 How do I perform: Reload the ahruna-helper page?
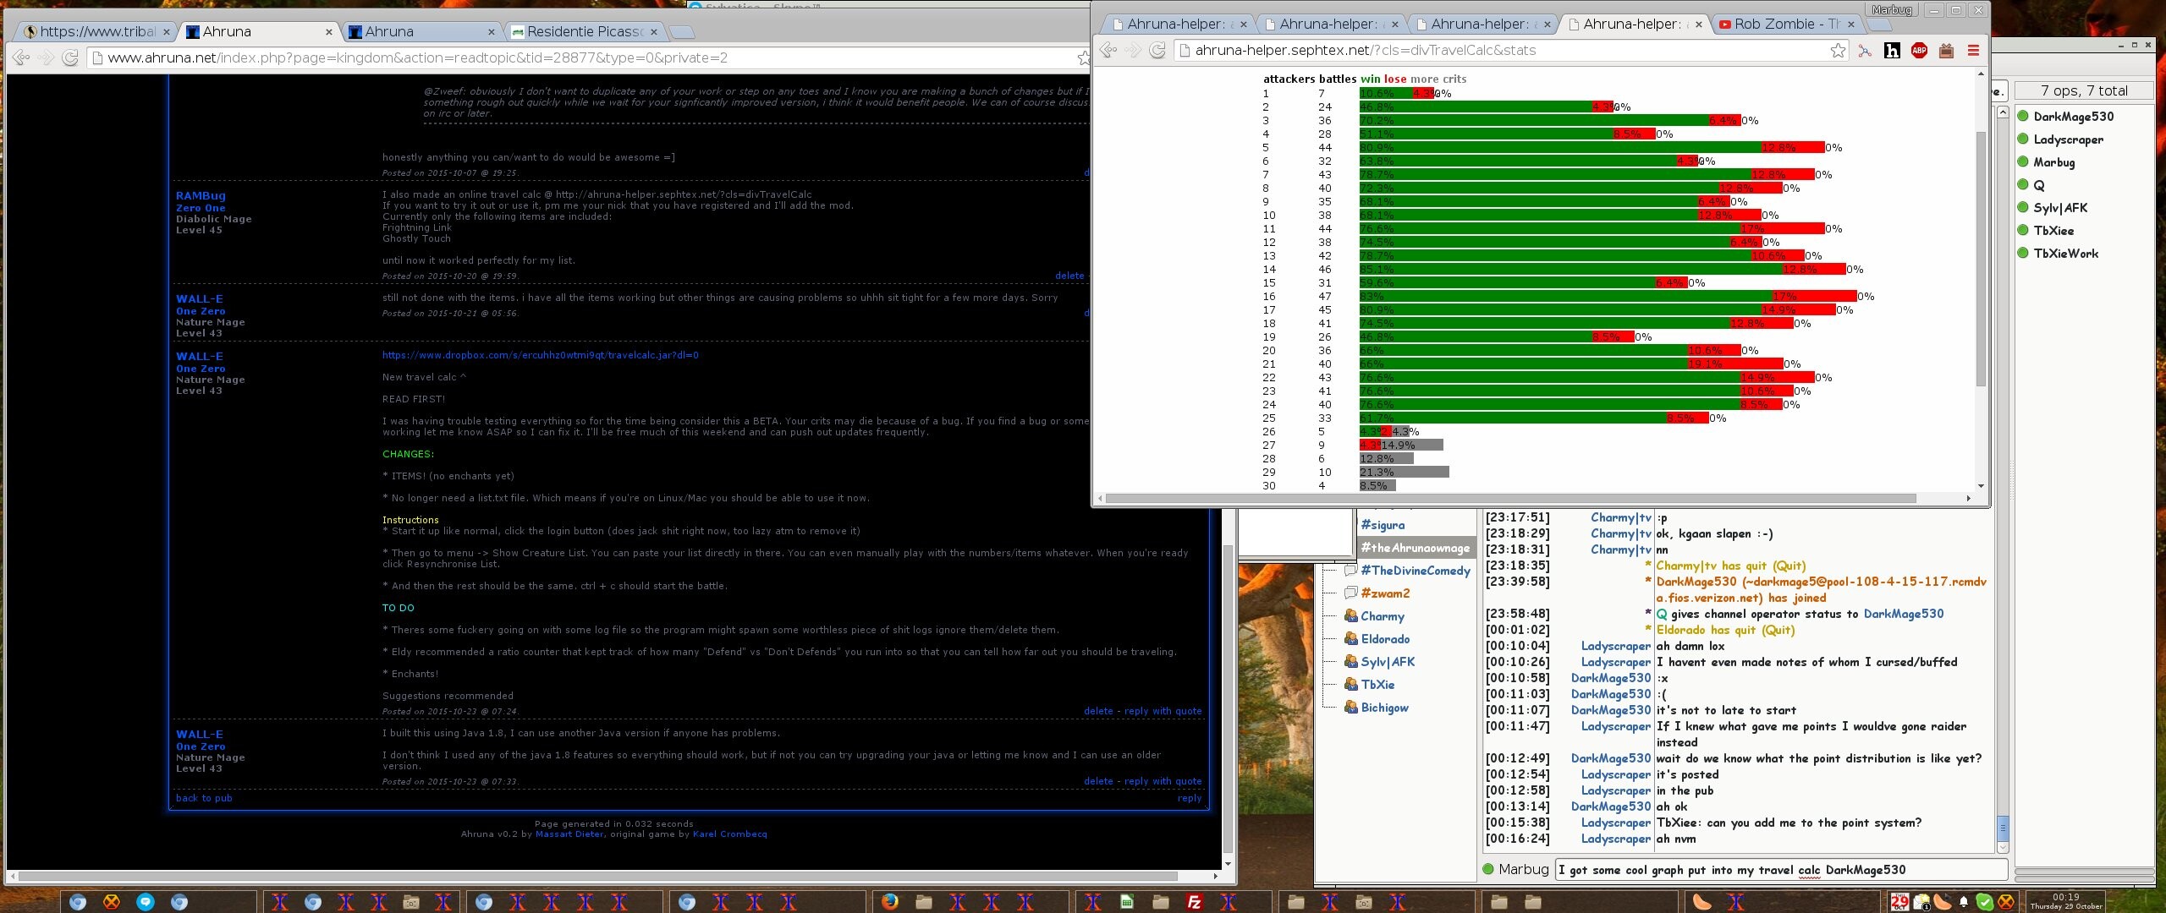[x=1157, y=51]
